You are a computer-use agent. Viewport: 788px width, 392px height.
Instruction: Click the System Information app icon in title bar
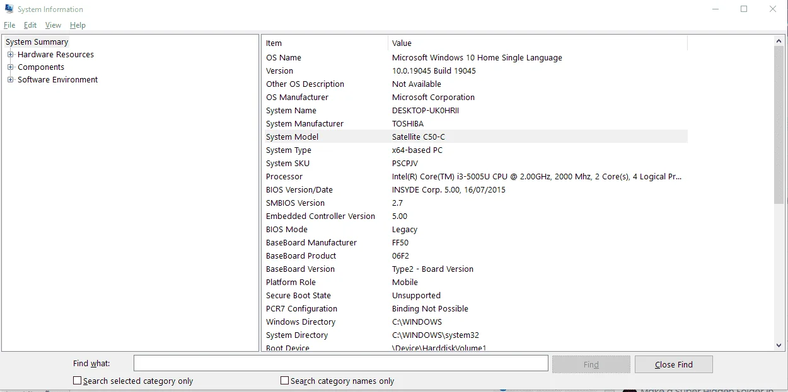click(9, 9)
